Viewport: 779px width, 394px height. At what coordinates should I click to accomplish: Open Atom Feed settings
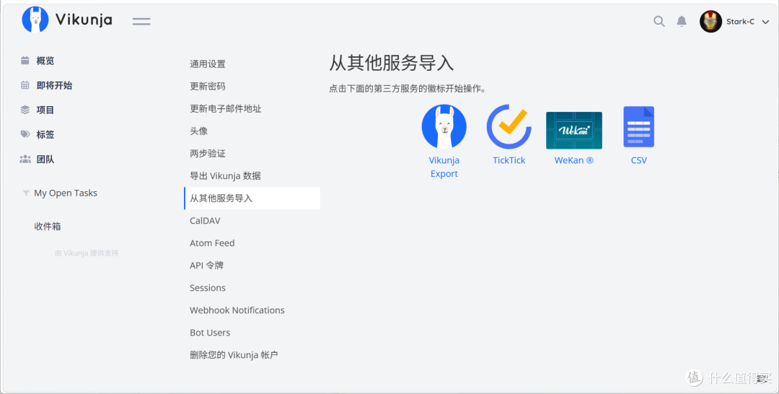coord(252,243)
